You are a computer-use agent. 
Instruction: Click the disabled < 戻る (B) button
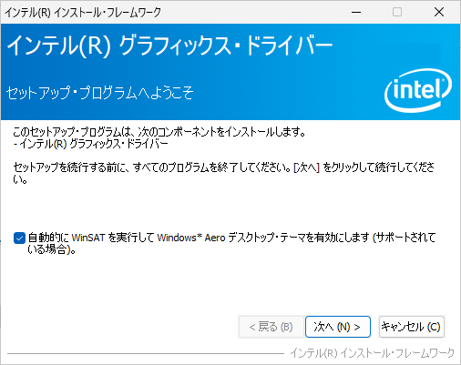[x=271, y=327]
